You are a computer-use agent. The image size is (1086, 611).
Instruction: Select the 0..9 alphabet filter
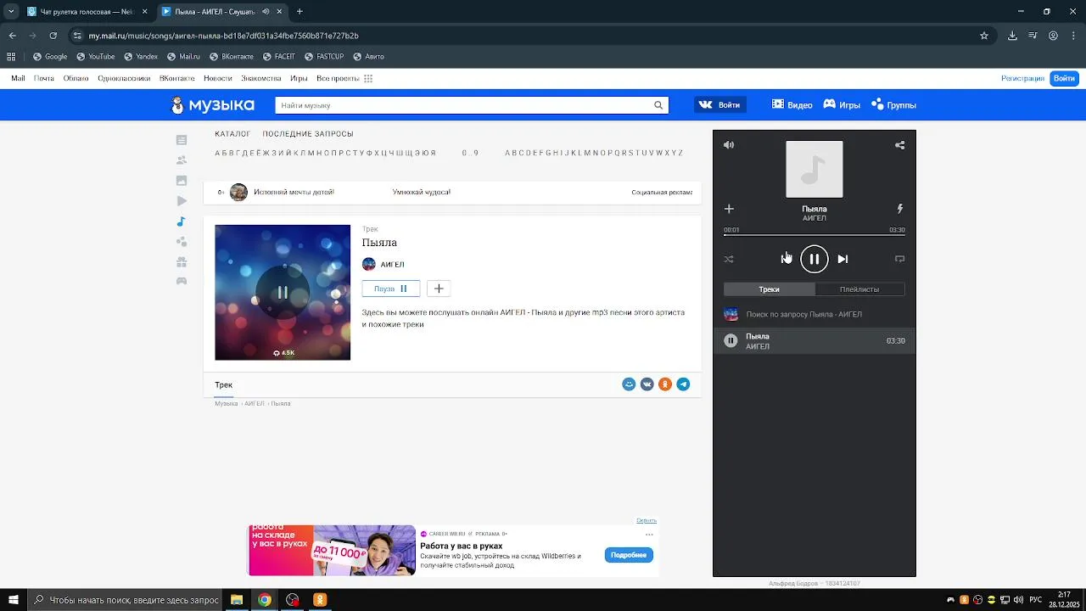470,154
